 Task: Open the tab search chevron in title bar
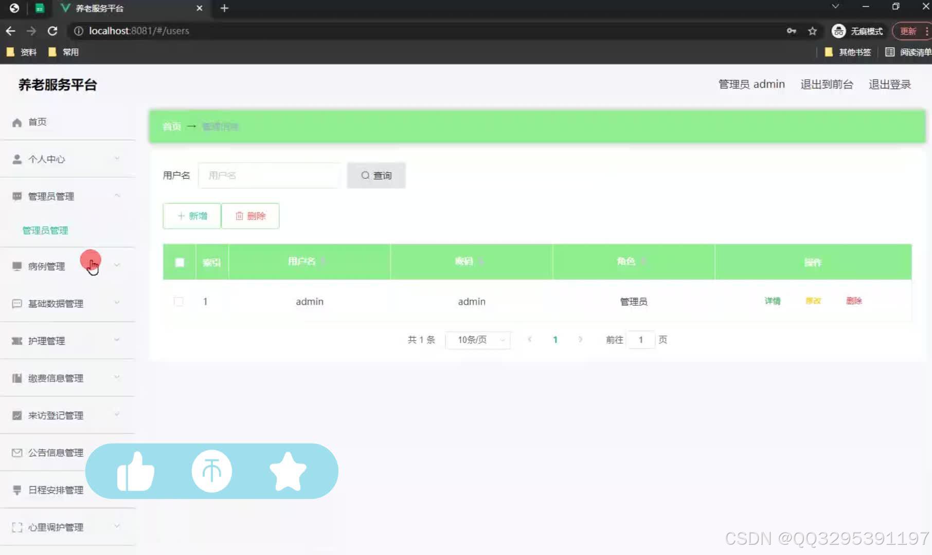click(x=835, y=7)
